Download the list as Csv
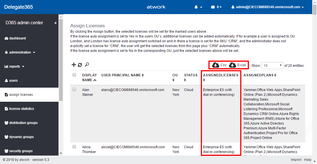Screen dimensions: 317x164 219,65
